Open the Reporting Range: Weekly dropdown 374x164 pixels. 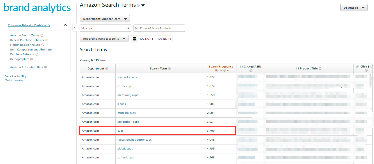104,39
